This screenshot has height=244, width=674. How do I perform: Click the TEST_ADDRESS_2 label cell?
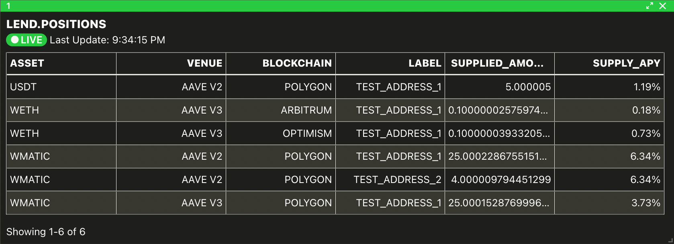tap(390, 179)
